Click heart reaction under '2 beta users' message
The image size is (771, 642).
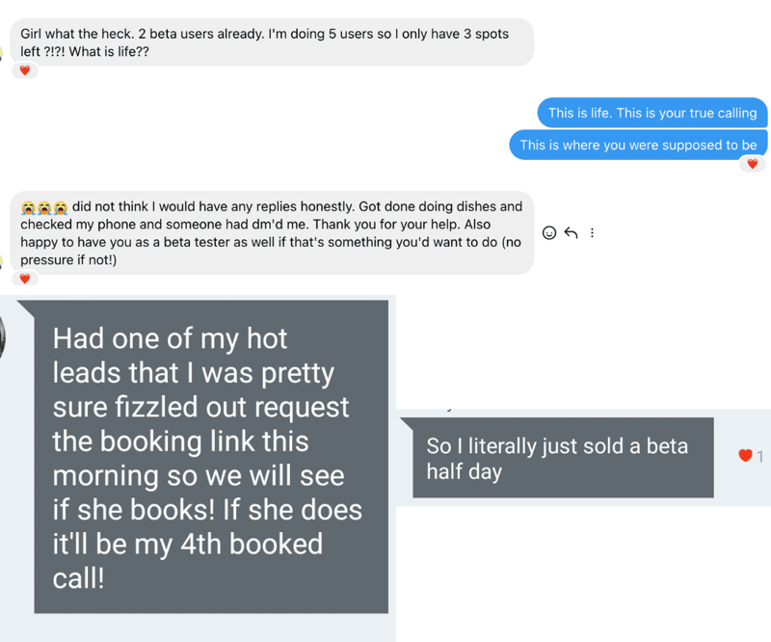click(25, 70)
